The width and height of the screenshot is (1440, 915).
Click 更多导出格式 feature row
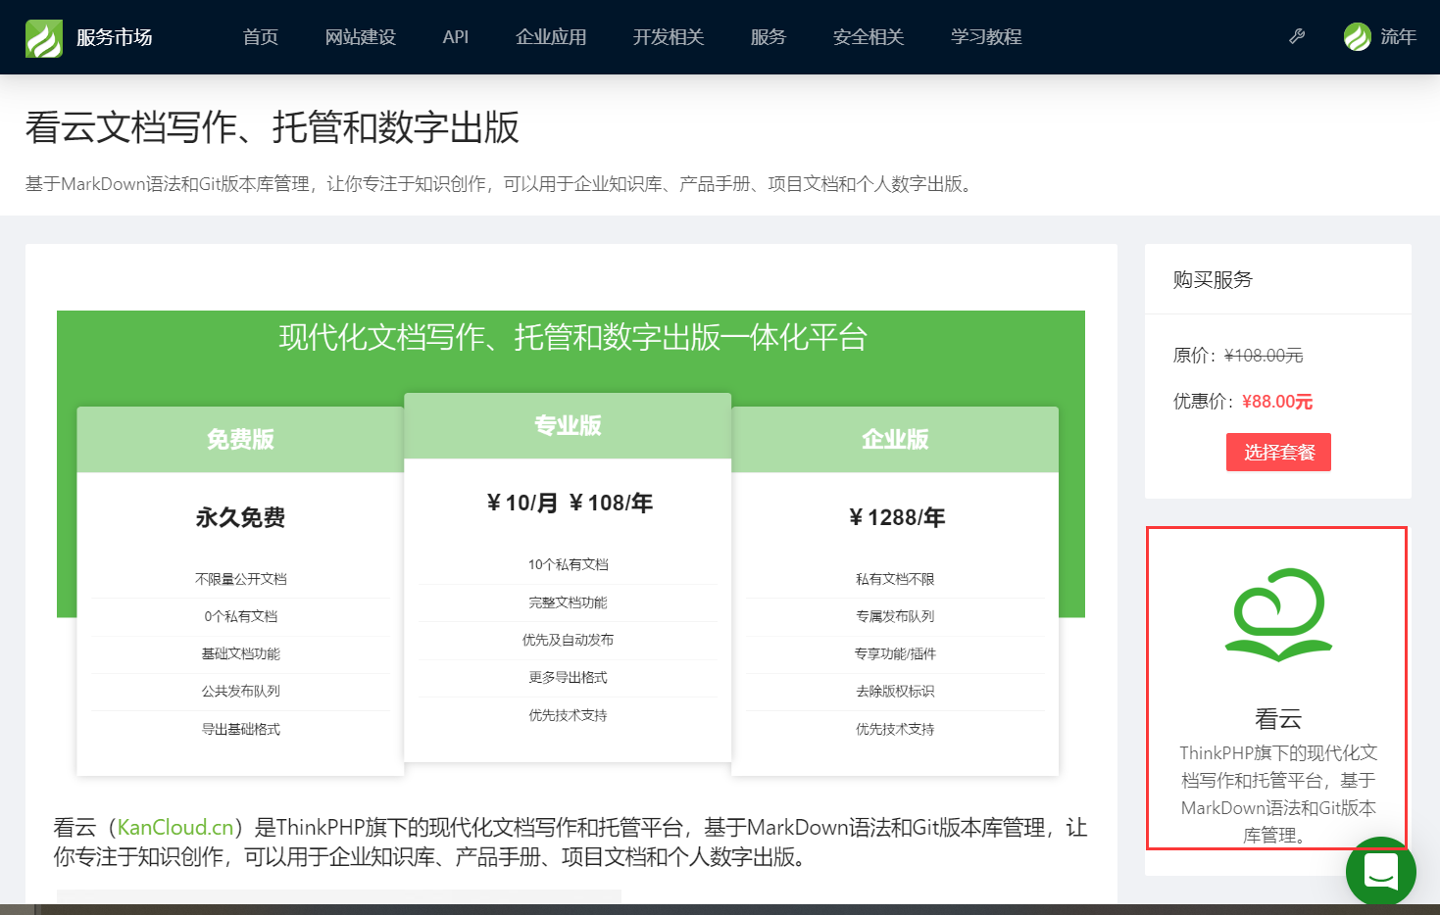(x=568, y=677)
